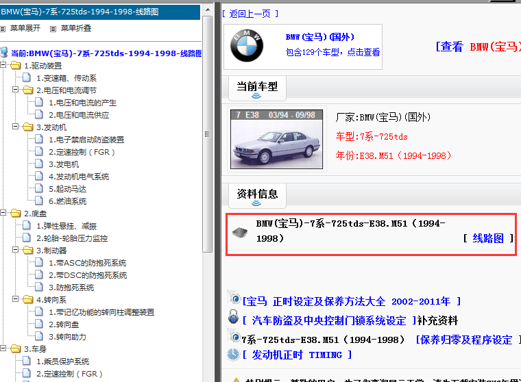Click the left panel scroll-up arrow
Image resolution: width=521 pixels, height=382 pixels.
coord(208,10)
